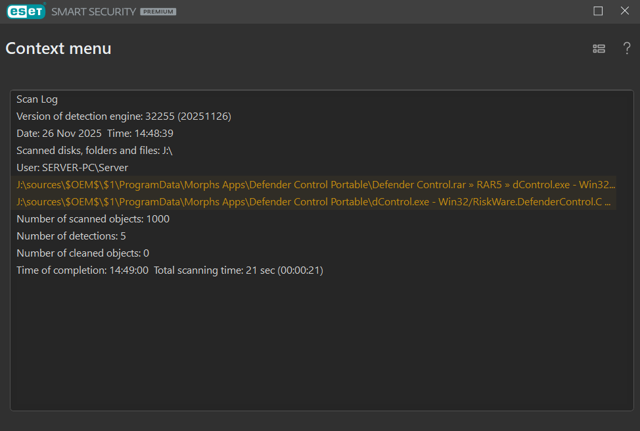The width and height of the screenshot is (640, 431).
Task: Select the User SERVER-PC\Server line
Action: tap(72, 168)
